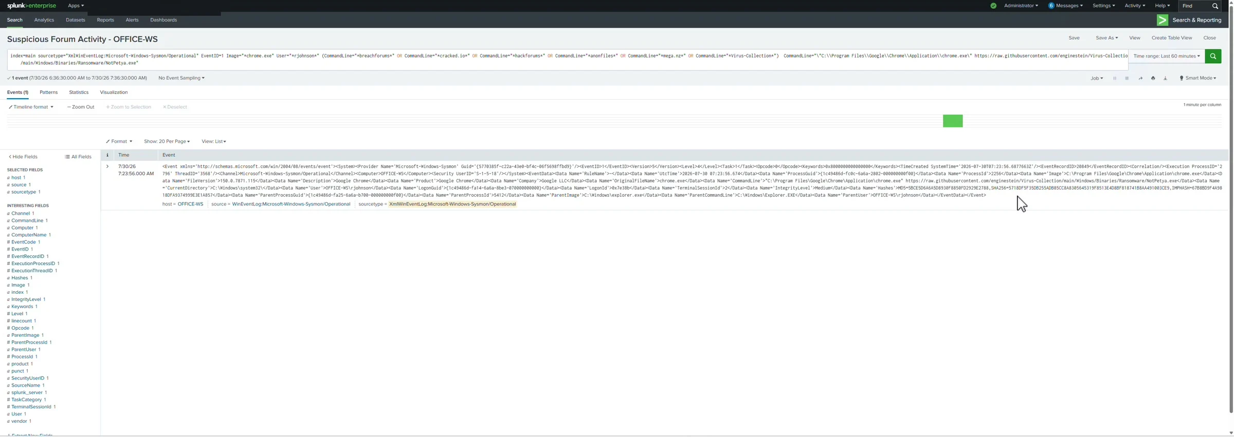Click the View button
The height and width of the screenshot is (437, 1234).
point(1135,38)
